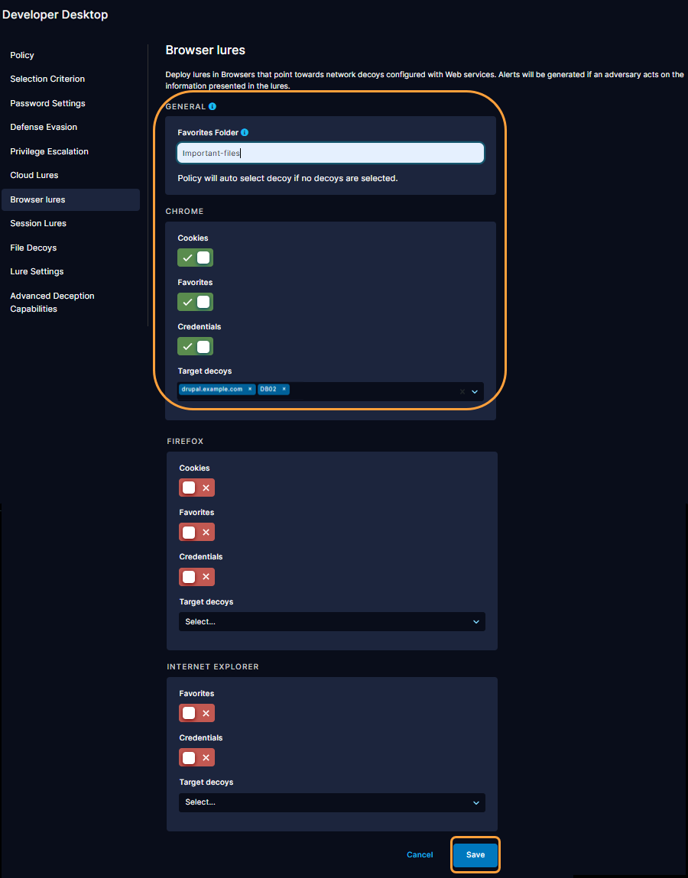The image size is (688, 878).
Task: Turn on Firefox Credentials lure
Action: [196, 576]
